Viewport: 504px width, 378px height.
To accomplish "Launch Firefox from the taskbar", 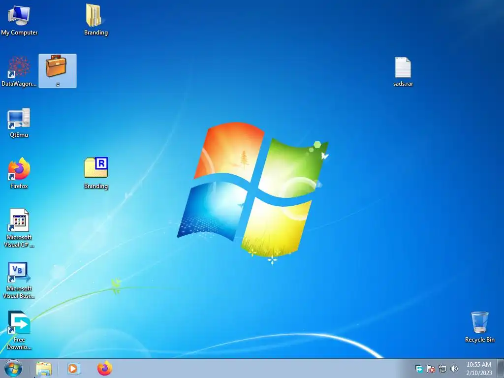I will [x=105, y=368].
